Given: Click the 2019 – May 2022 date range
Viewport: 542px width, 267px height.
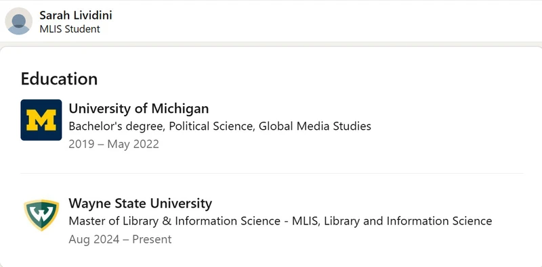Looking at the screenshot, I should [x=114, y=144].
